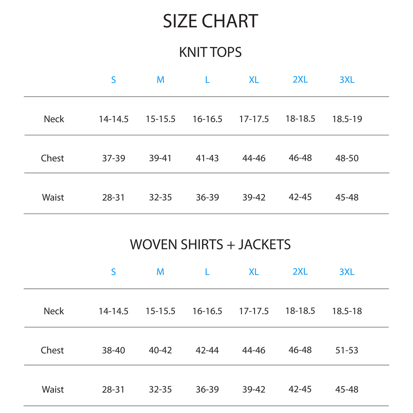Click the Knit Tops 2XL waist value 42-45
Viewport: 413px width, 413px height.
300,197
